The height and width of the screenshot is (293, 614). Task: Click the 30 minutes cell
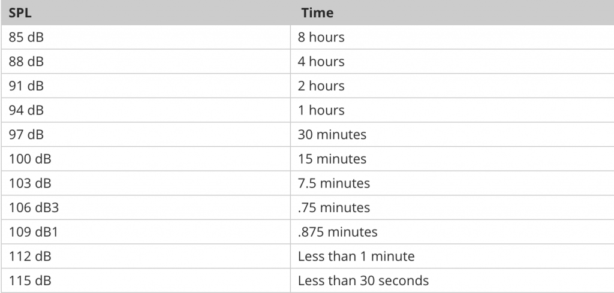click(x=332, y=135)
